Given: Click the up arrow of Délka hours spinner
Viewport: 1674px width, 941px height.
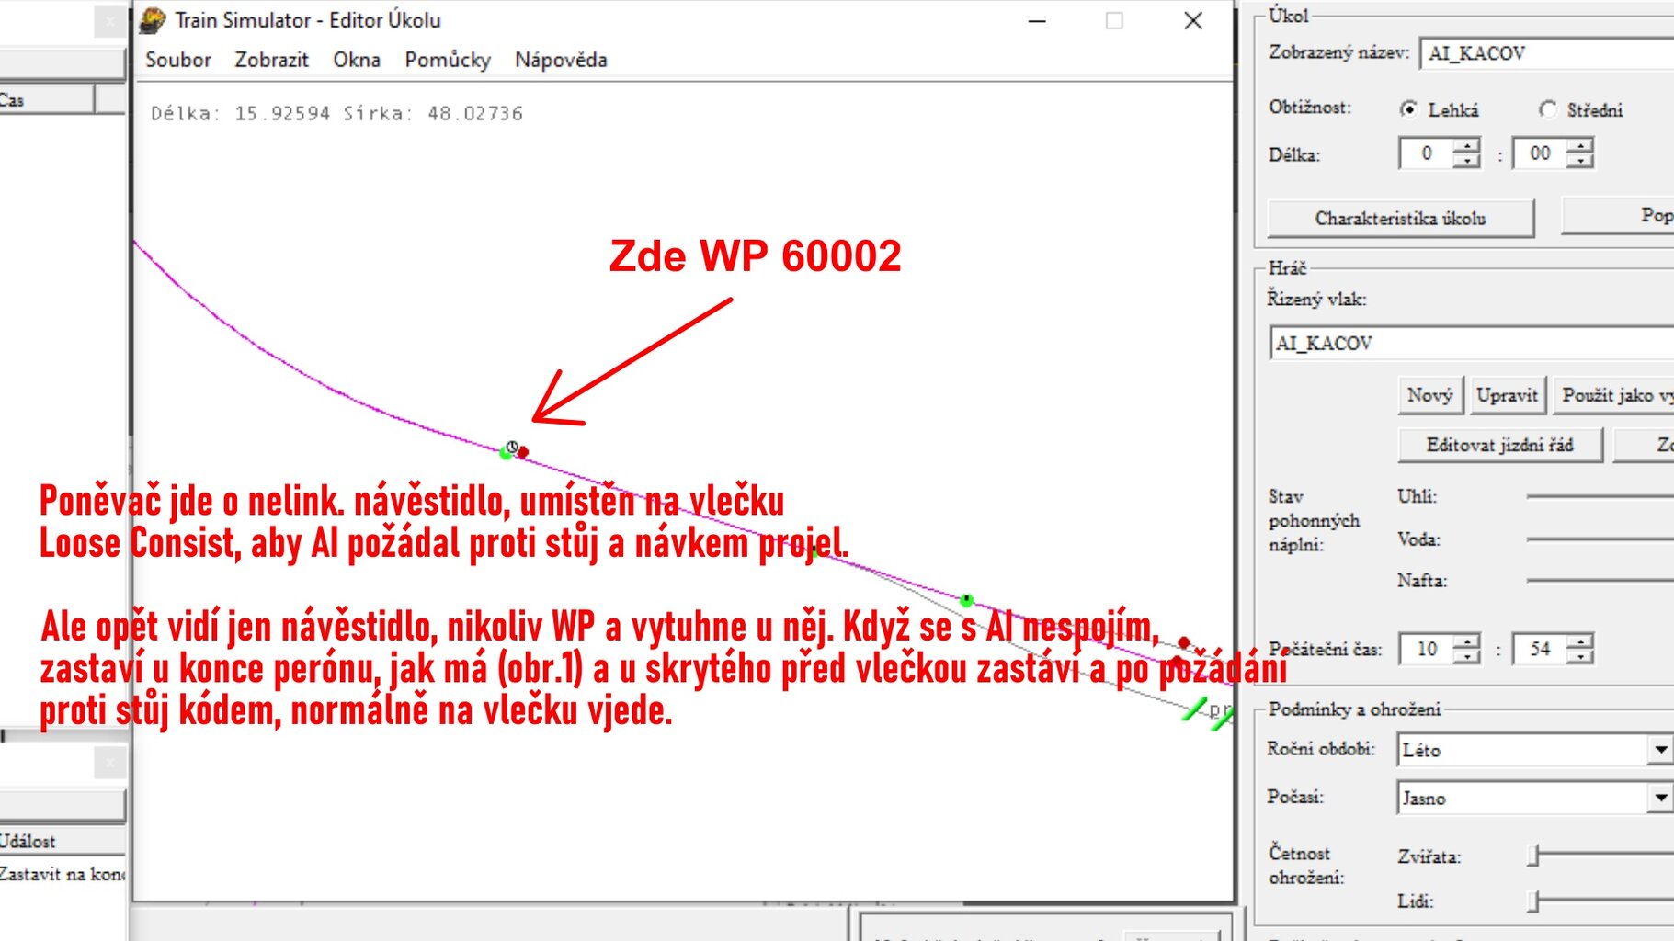Looking at the screenshot, I should (1467, 145).
